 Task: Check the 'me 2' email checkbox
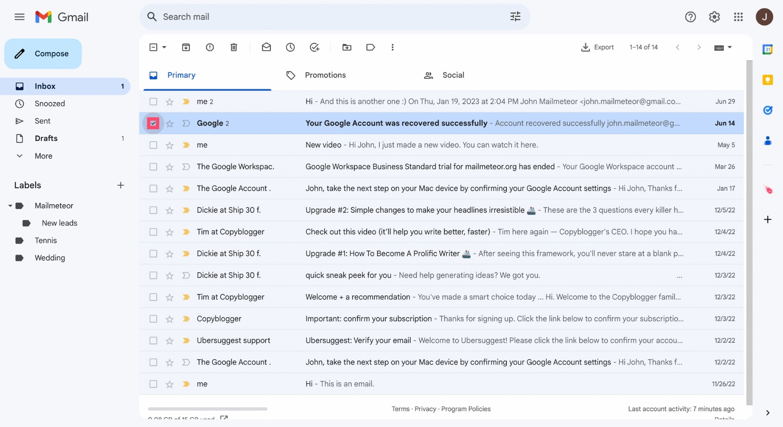click(x=153, y=102)
